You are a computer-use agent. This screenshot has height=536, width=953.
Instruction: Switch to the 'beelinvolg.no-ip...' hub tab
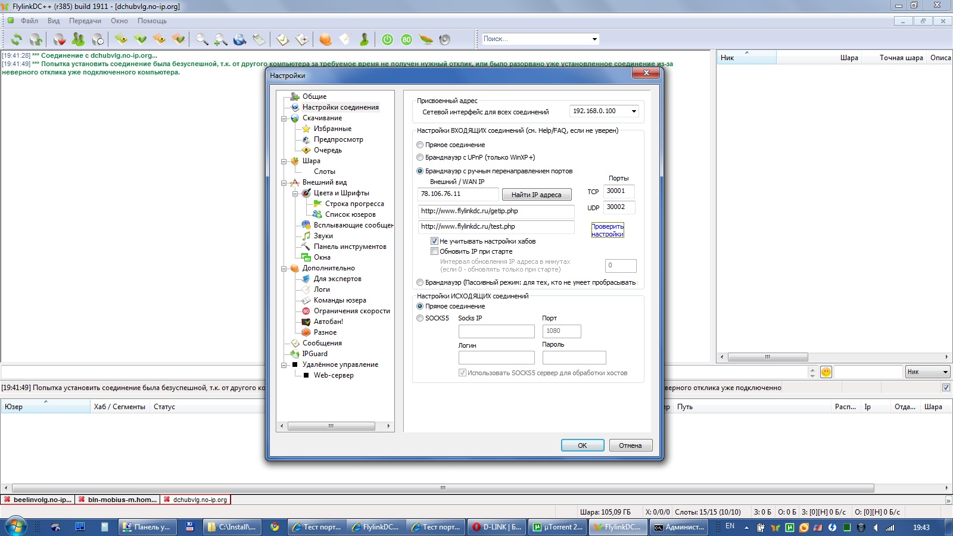38,500
